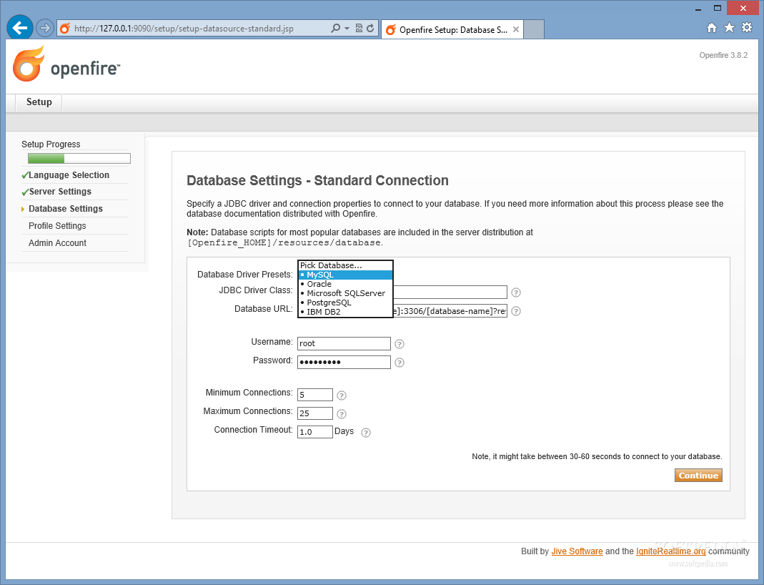Open browser Tools gear icon
Image resolution: width=764 pixels, height=585 pixels.
click(746, 28)
